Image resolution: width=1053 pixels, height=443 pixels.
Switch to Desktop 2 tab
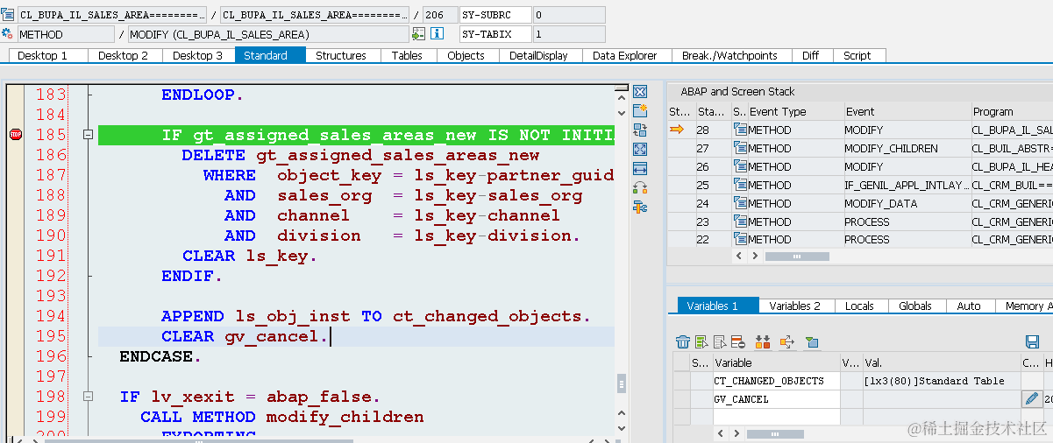[x=124, y=55]
